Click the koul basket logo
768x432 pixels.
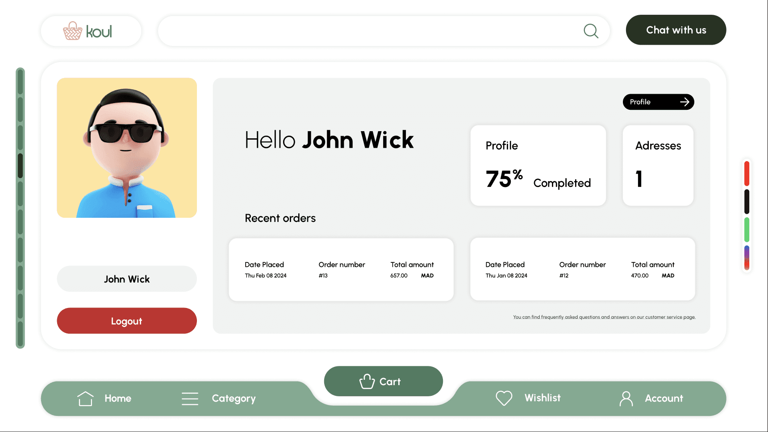coord(88,31)
